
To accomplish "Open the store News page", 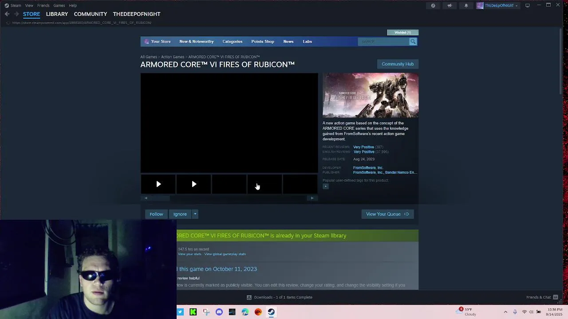I will coord(288,42).
